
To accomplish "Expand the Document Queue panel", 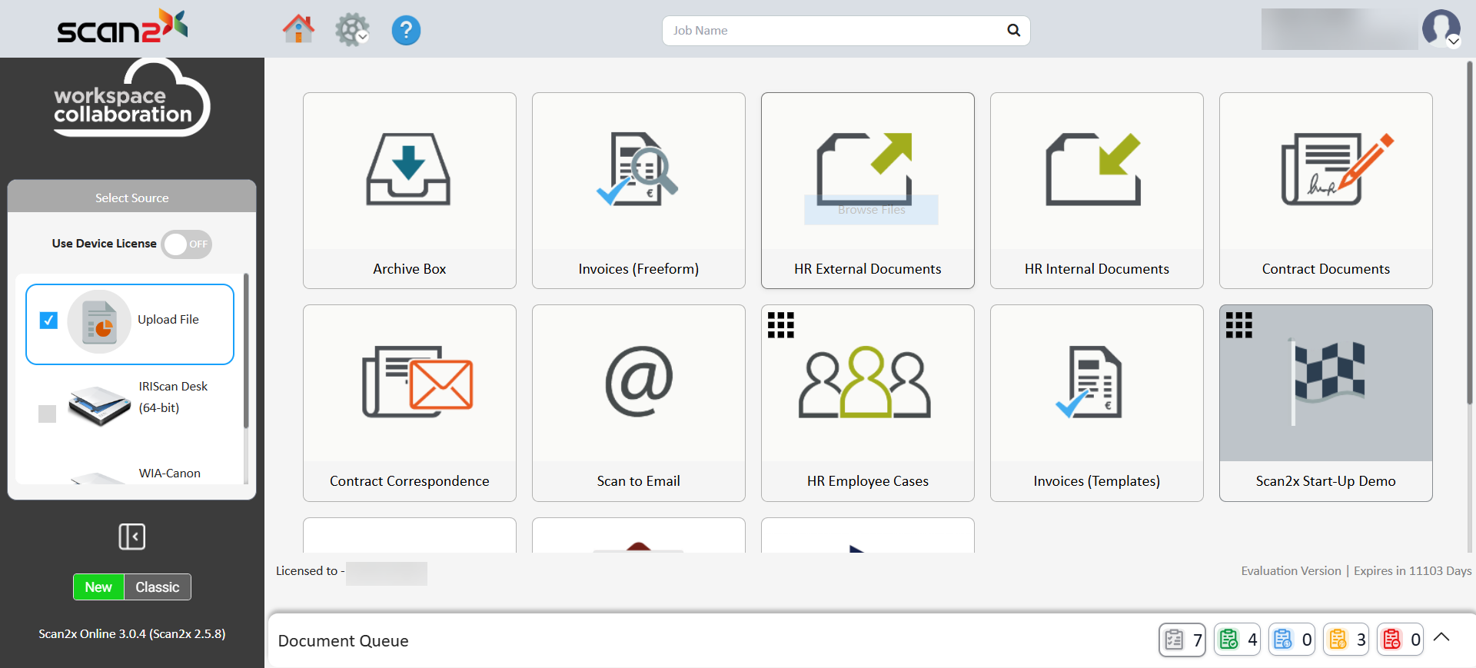I will [1441, 637].
